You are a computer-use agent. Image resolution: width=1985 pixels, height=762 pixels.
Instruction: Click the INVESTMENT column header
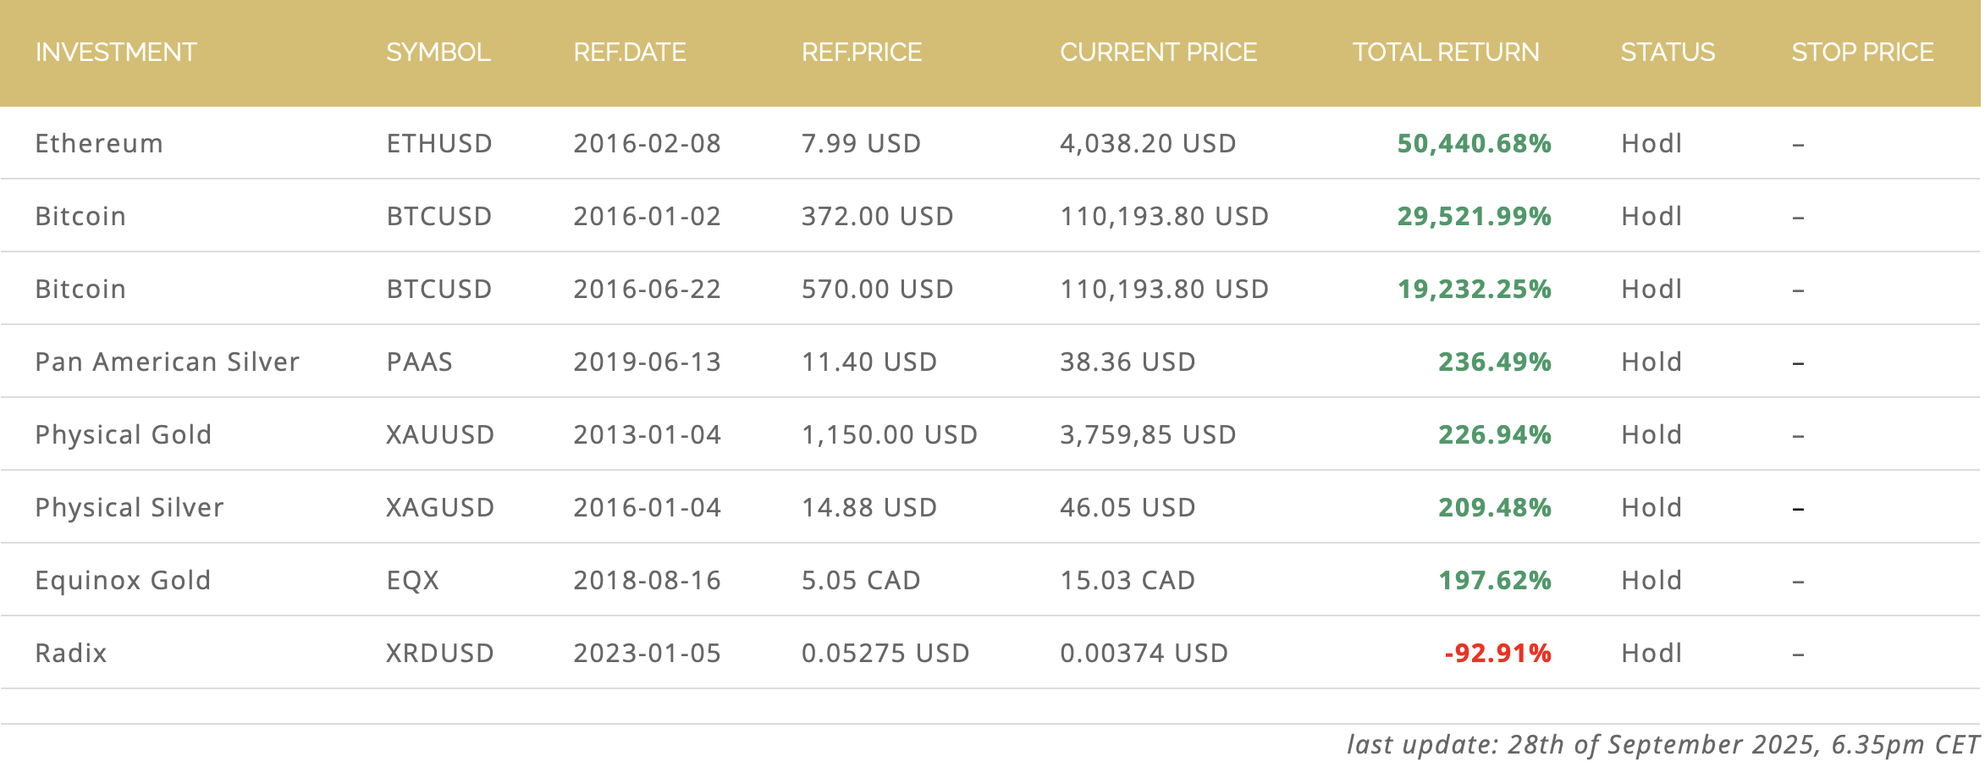click(116, 52)
